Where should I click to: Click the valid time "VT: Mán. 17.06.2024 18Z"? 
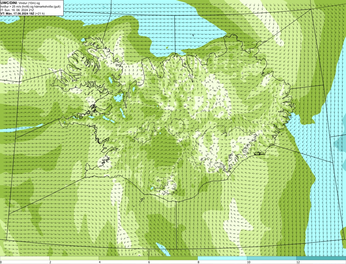point(17,13)
